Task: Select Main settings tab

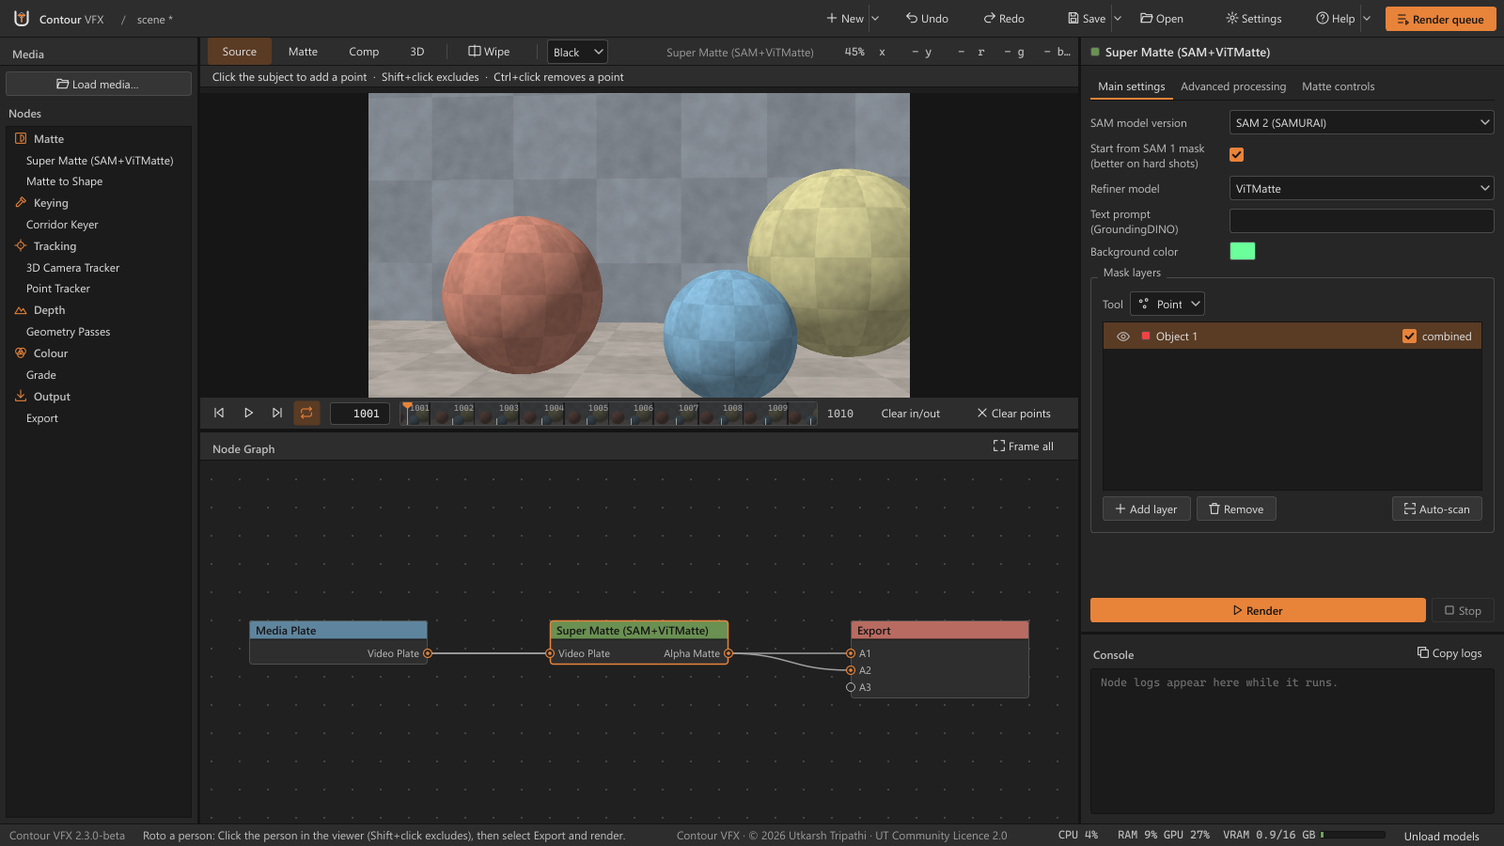Action: coord(1132,86)
